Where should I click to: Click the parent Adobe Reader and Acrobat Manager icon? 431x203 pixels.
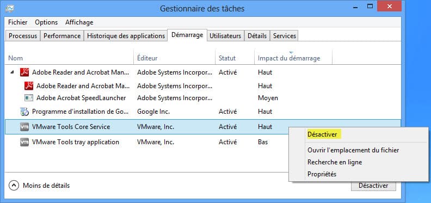point(24,72)
